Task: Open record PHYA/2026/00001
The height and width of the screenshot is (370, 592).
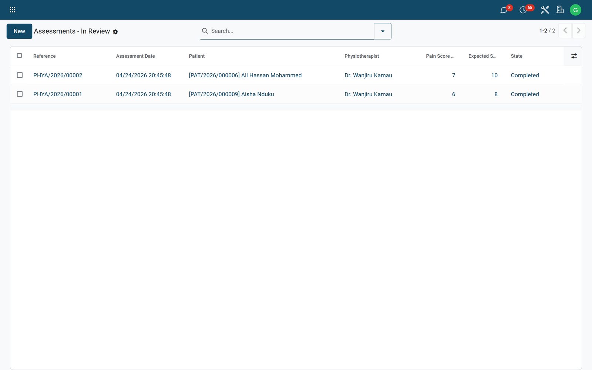Action: pyautogui.click(x=58, y=94)
